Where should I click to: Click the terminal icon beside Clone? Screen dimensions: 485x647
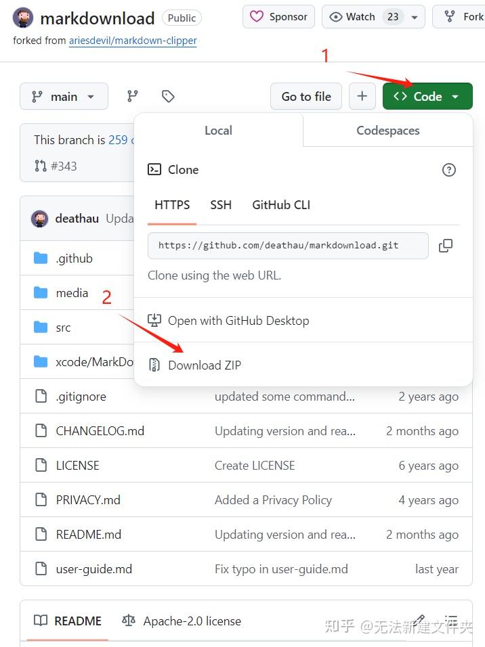click(154, 169)
